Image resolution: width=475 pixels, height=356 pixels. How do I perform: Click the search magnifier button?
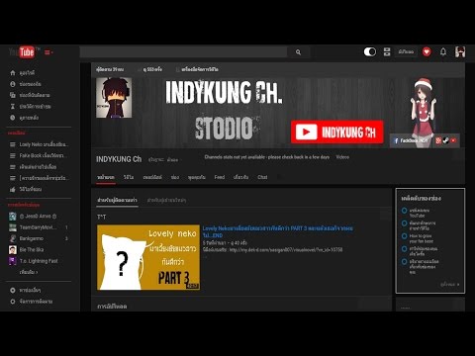coord(298,52)
